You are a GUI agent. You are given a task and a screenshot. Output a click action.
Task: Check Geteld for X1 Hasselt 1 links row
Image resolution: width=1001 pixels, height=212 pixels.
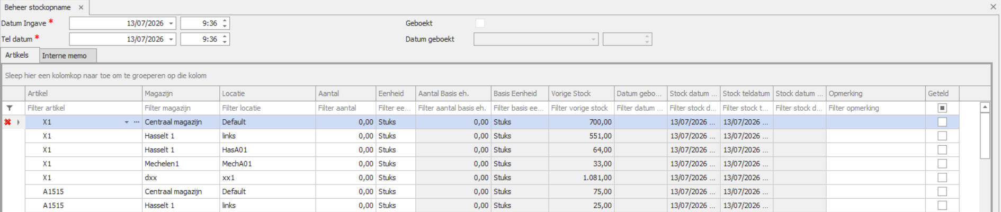click(942, 136)
